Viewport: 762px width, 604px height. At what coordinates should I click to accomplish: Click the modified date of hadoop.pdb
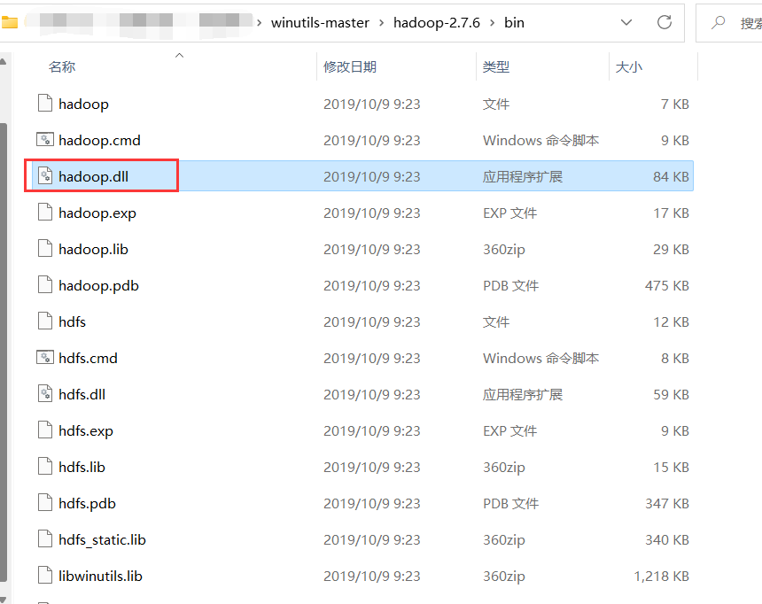(372, 285)
